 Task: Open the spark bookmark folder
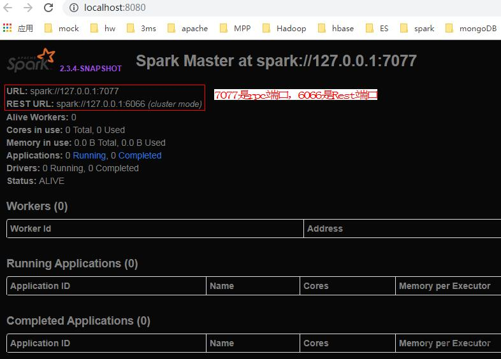tap(417, 29)
